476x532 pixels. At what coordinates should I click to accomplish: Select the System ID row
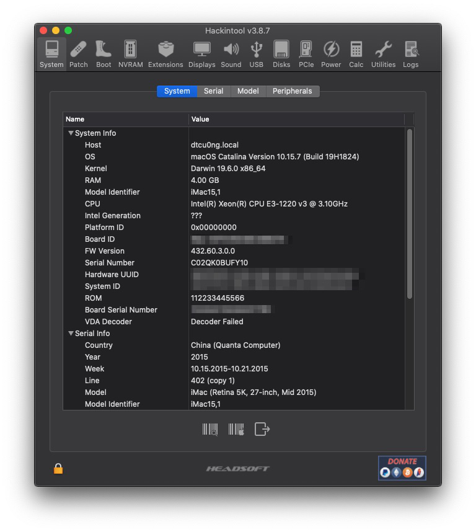(234, 286)
